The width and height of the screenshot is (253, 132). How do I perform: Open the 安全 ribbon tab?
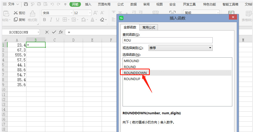tap(173, 4)
